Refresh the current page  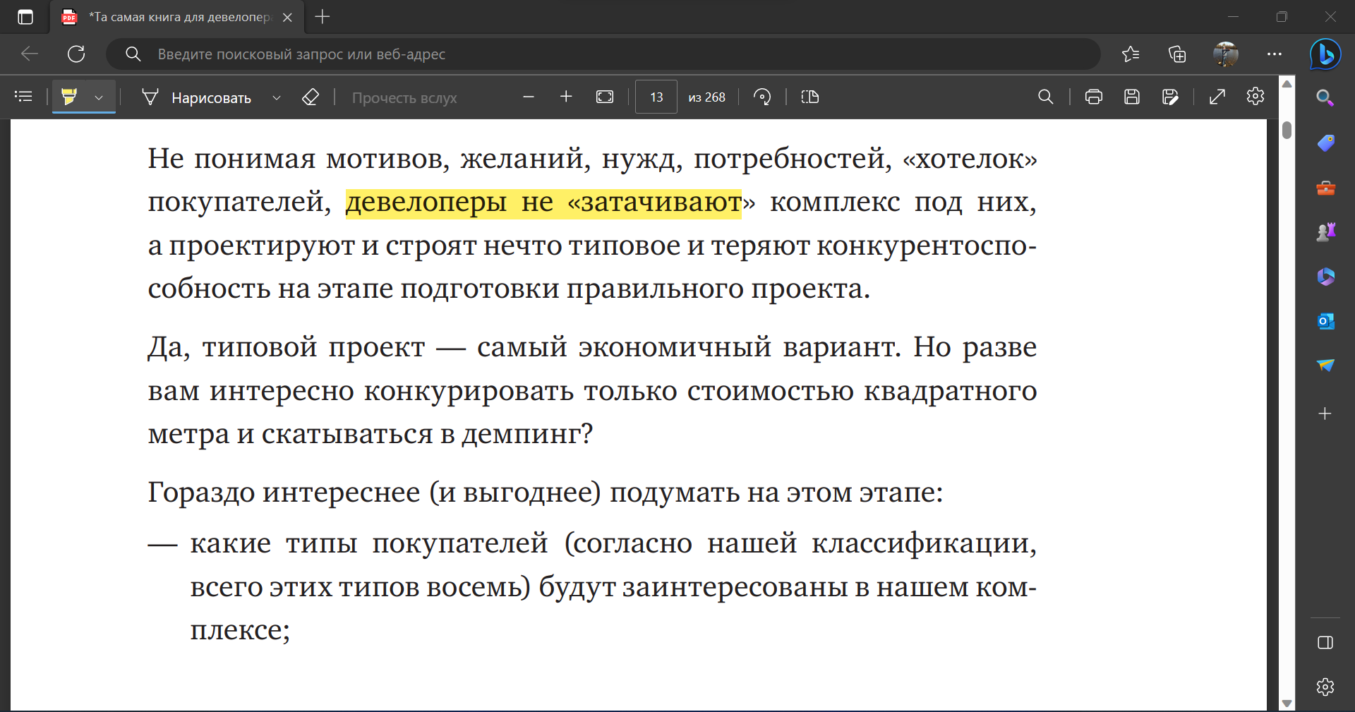pos(76,54)
